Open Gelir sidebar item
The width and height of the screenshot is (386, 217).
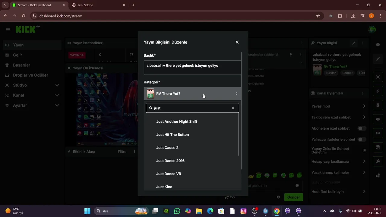32,55
